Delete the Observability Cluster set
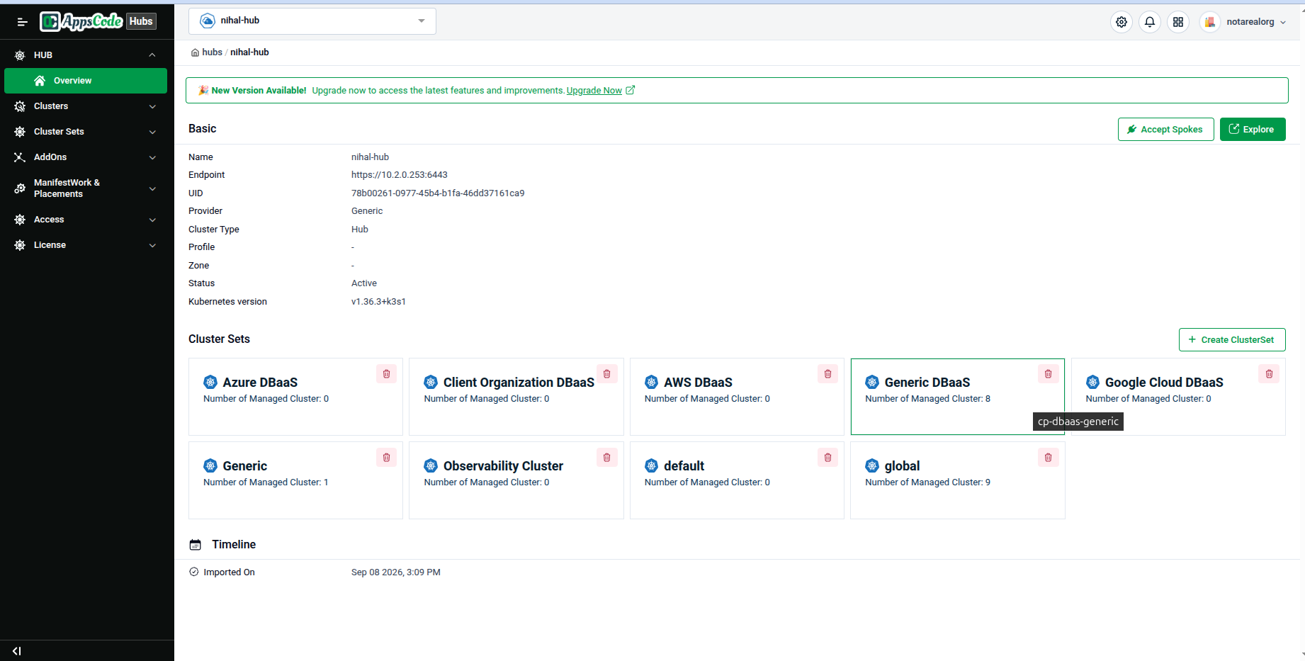Image resolution: width=1305 pixels, height=661 pixels. coord(607,458)
